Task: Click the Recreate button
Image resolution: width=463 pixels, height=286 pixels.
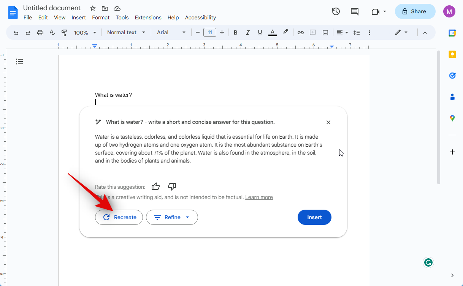Action: (x=119, y=217)
